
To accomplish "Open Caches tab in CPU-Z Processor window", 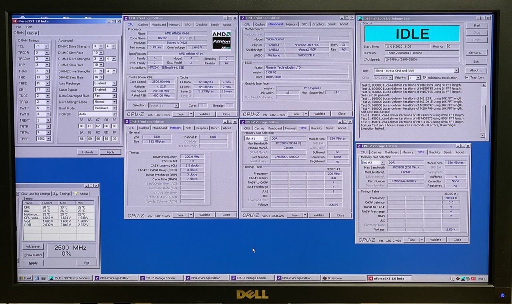I will tap(143, 24).
